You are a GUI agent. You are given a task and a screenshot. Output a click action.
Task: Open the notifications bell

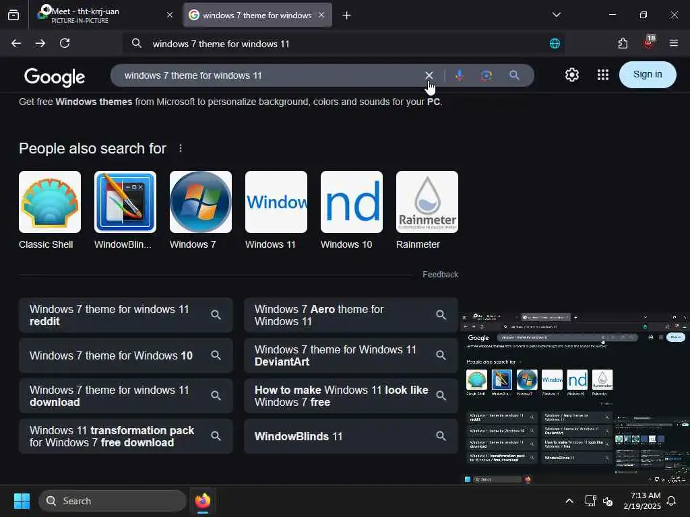(x=672, y=501)
